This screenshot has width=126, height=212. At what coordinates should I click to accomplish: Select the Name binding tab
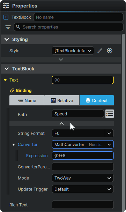pos(27,100)
